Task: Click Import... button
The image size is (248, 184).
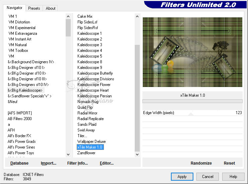Action: [48, 163]
